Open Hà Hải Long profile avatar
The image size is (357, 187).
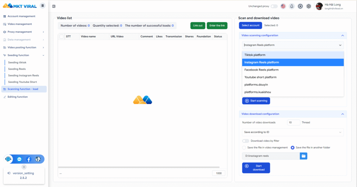[x=319, y=6]
